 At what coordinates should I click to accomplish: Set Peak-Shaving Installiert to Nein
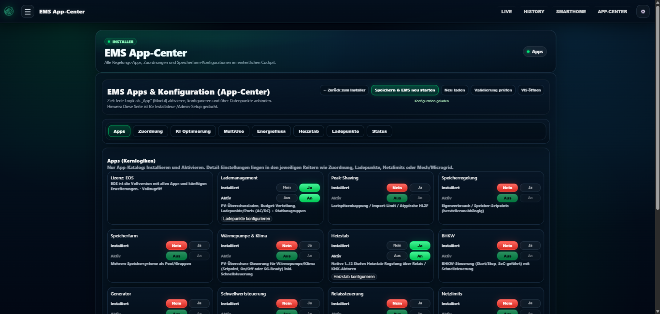click(x=397, y=188)
